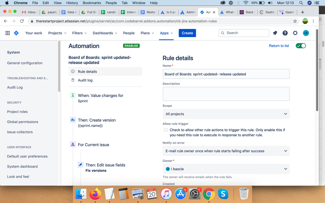Image resolution: width=325 pixels, height=203 pixels.
Task: Open Look and feel in the sidebar
Action: point(18,177)
